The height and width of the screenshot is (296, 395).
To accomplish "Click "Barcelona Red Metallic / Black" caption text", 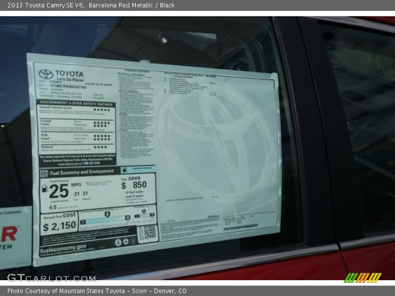I will (131, 5).
